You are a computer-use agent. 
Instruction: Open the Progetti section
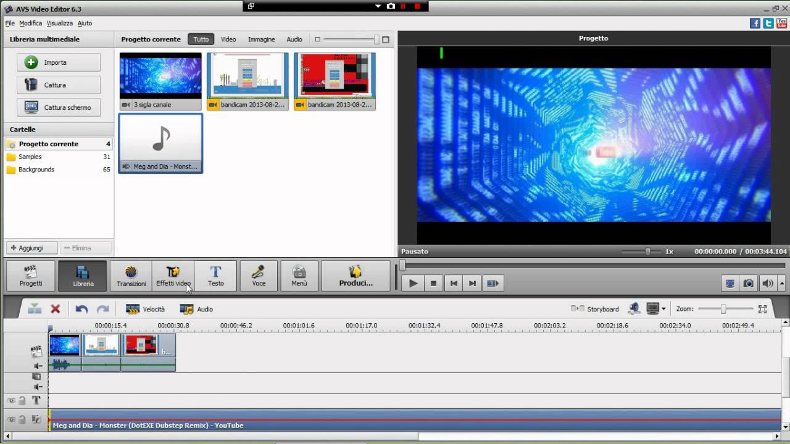[31, 276]
